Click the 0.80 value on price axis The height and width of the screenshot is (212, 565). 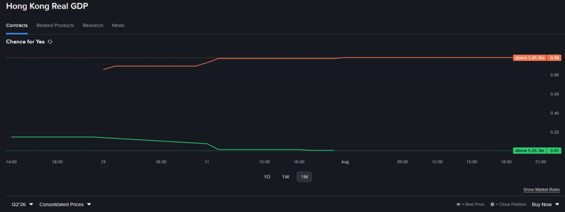tap(554, 75)
